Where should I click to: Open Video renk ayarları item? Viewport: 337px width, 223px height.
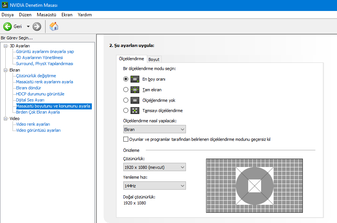click(33, 124)
